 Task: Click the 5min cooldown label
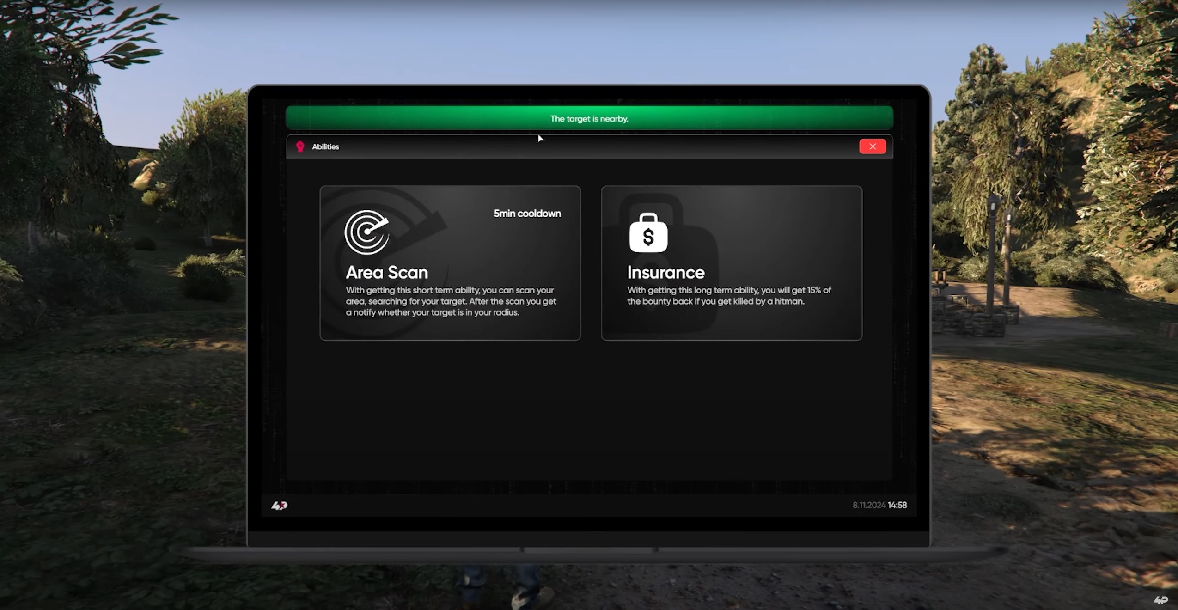pyautogui.click(x=527, y=213)
